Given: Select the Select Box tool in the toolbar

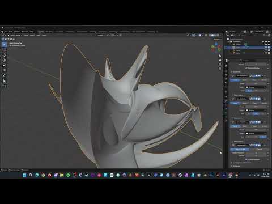Looking at the screenshot, I should (x=4, y=45).
